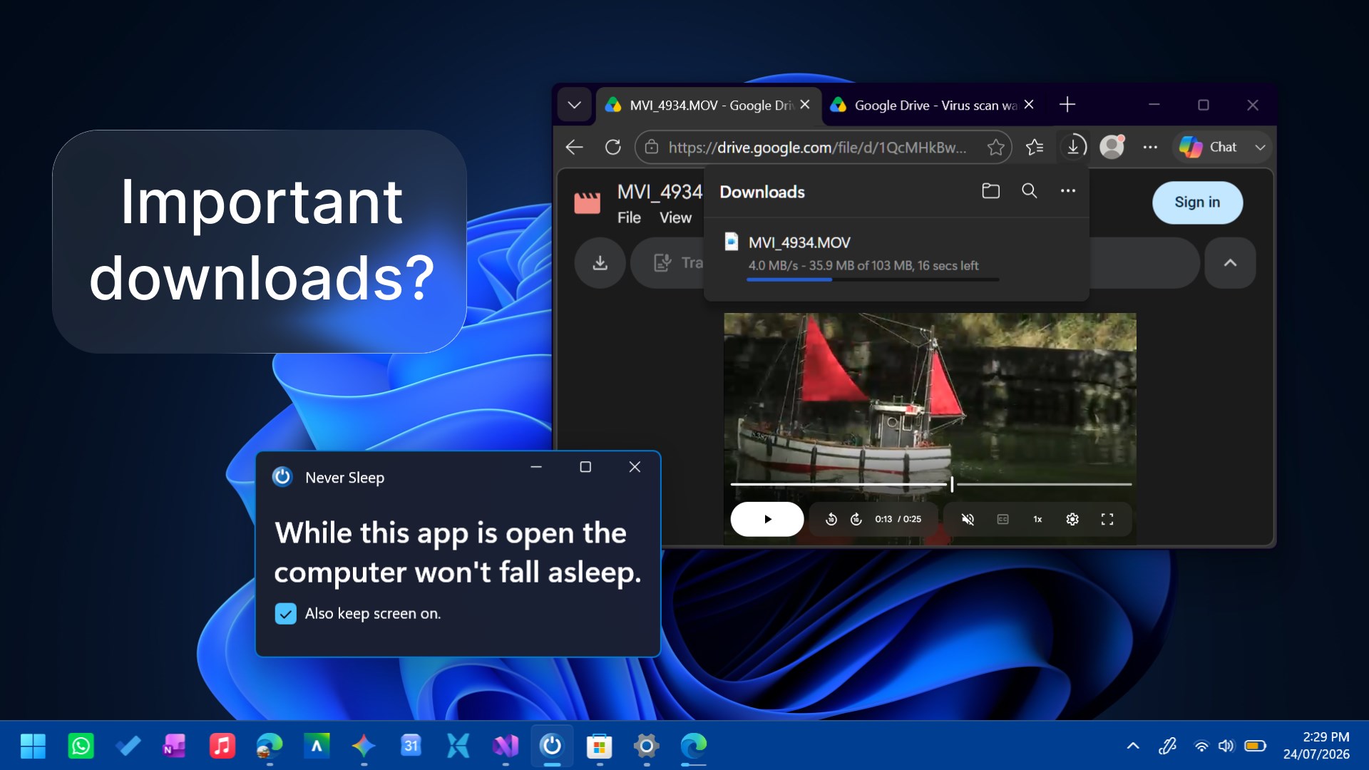Seek along the video progress bar
Screen dimensions: 1369x770
[x=930, y=484]
